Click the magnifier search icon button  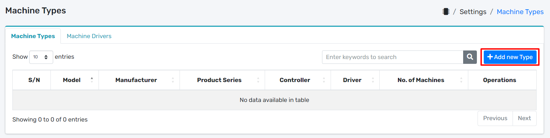click(x=470, y=57)
